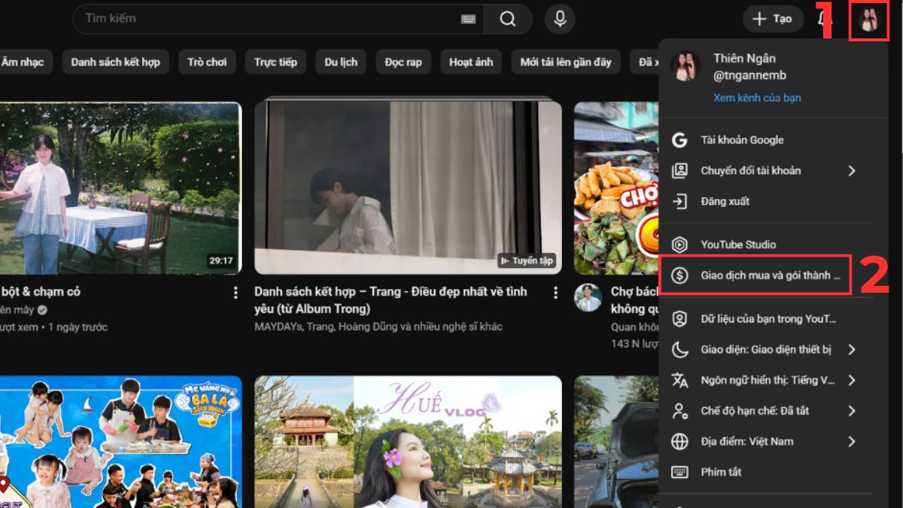
Task: Expand the Ngôn ngữ hiển thị submenu arrow
Action: pos(852,380)
